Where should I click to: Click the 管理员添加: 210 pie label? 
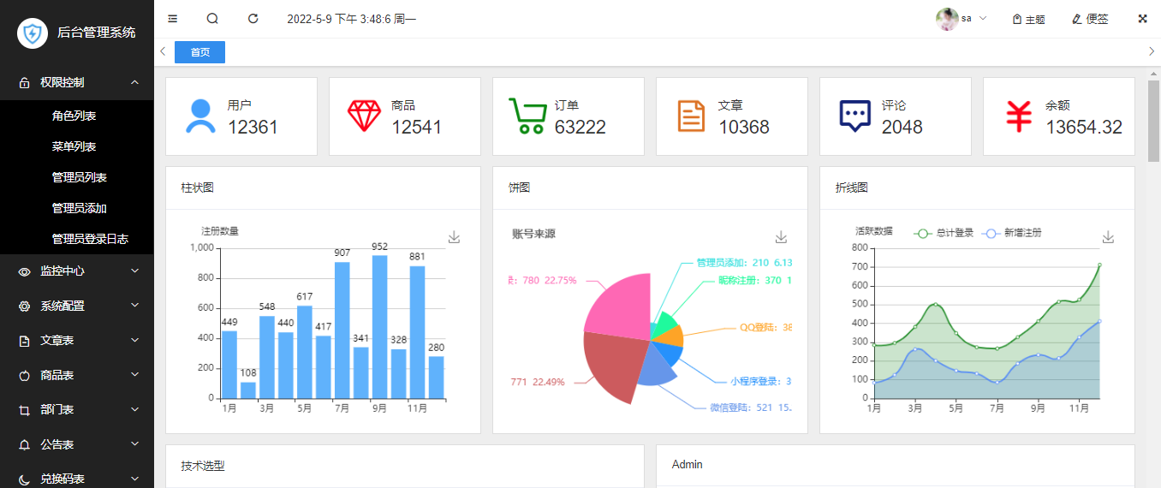[744, 263]
